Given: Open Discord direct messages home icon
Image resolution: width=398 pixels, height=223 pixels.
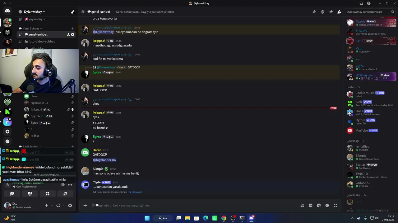Looking at the screenshot, I should [7, 11].
